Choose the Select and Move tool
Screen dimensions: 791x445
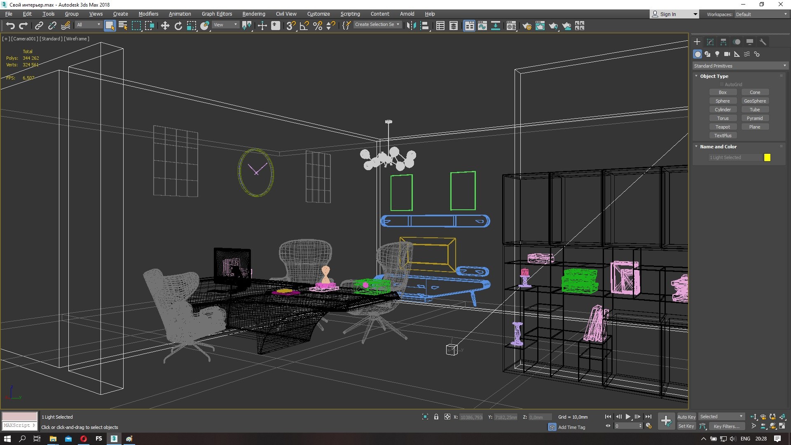point(165,26)
